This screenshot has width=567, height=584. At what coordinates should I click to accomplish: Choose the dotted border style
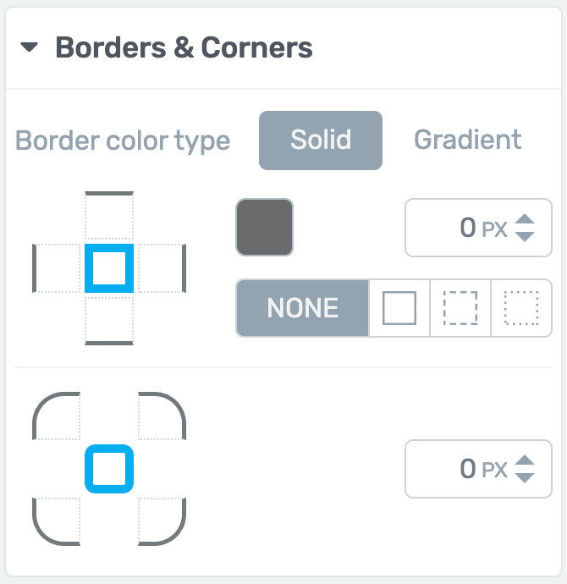point(521,308)
